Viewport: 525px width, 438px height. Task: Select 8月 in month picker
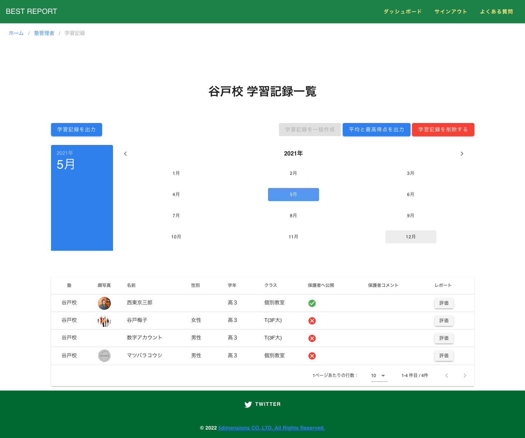(x=293, y=216)
